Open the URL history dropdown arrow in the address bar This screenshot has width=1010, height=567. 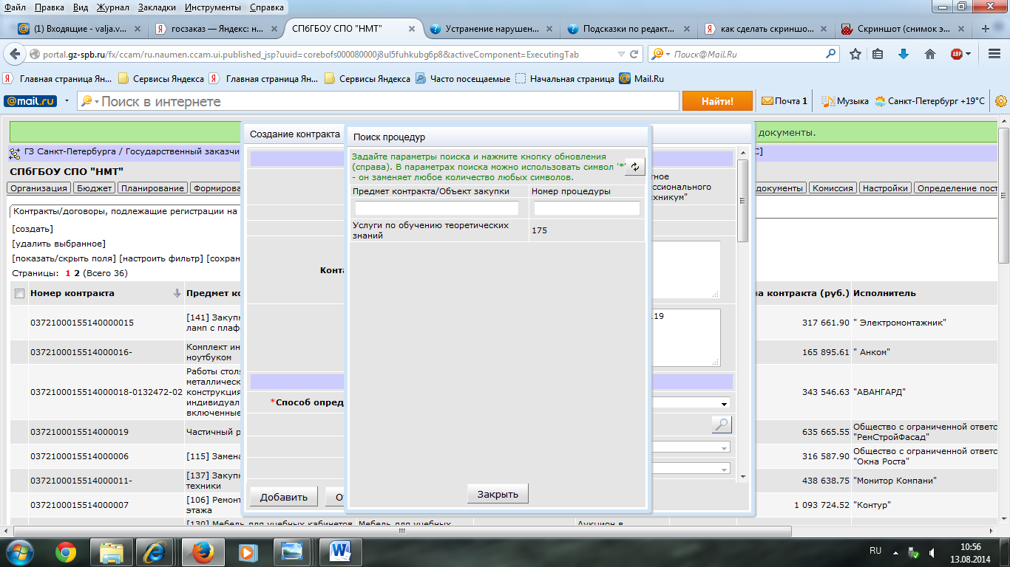pyautogui.click(x=620, y=55)
